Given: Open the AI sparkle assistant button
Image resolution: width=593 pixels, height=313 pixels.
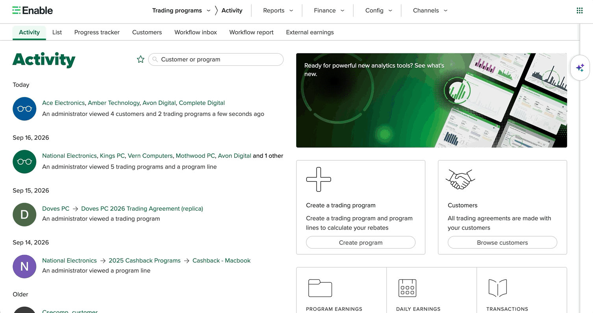Looking at the screenshot, I should pos(580,68).
